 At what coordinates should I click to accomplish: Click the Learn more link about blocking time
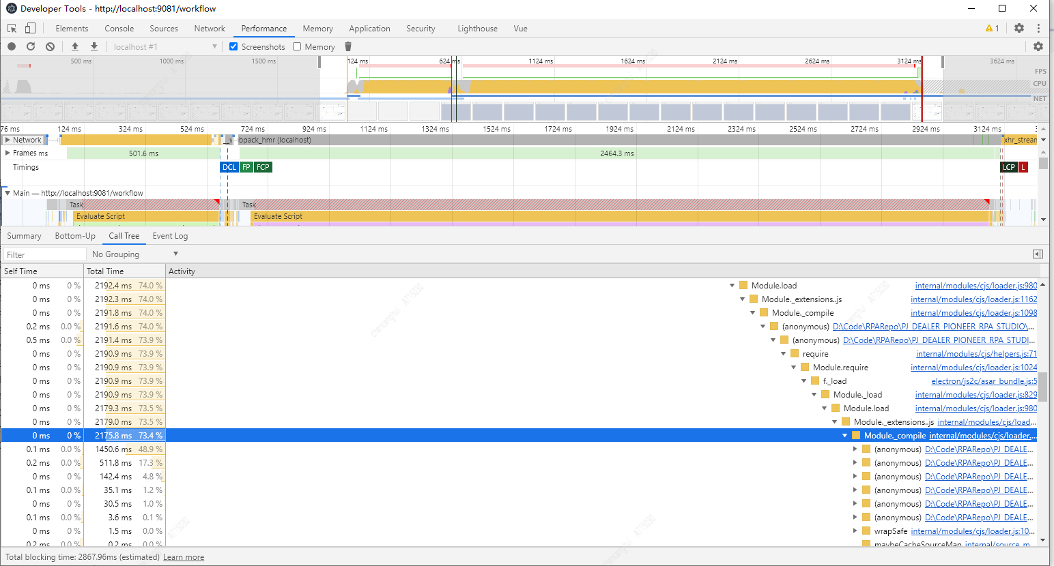(183, 557)
